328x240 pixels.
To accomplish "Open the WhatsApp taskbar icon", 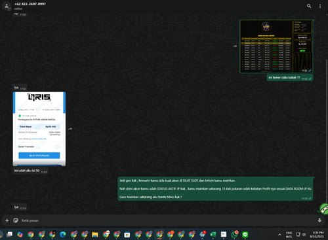I will pos(234,234).
